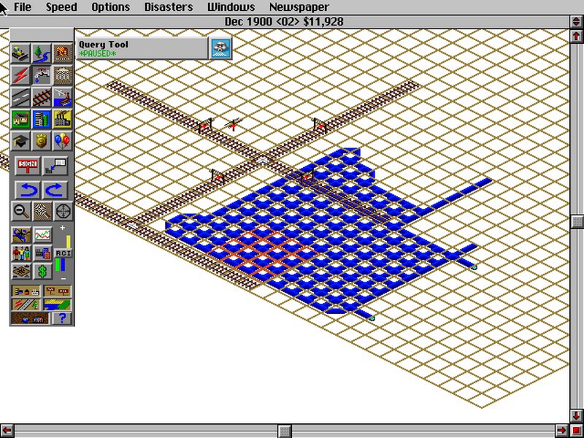Select the Center view crosshair tool
This screenshot has height=438, width=584.
[64, 211]
